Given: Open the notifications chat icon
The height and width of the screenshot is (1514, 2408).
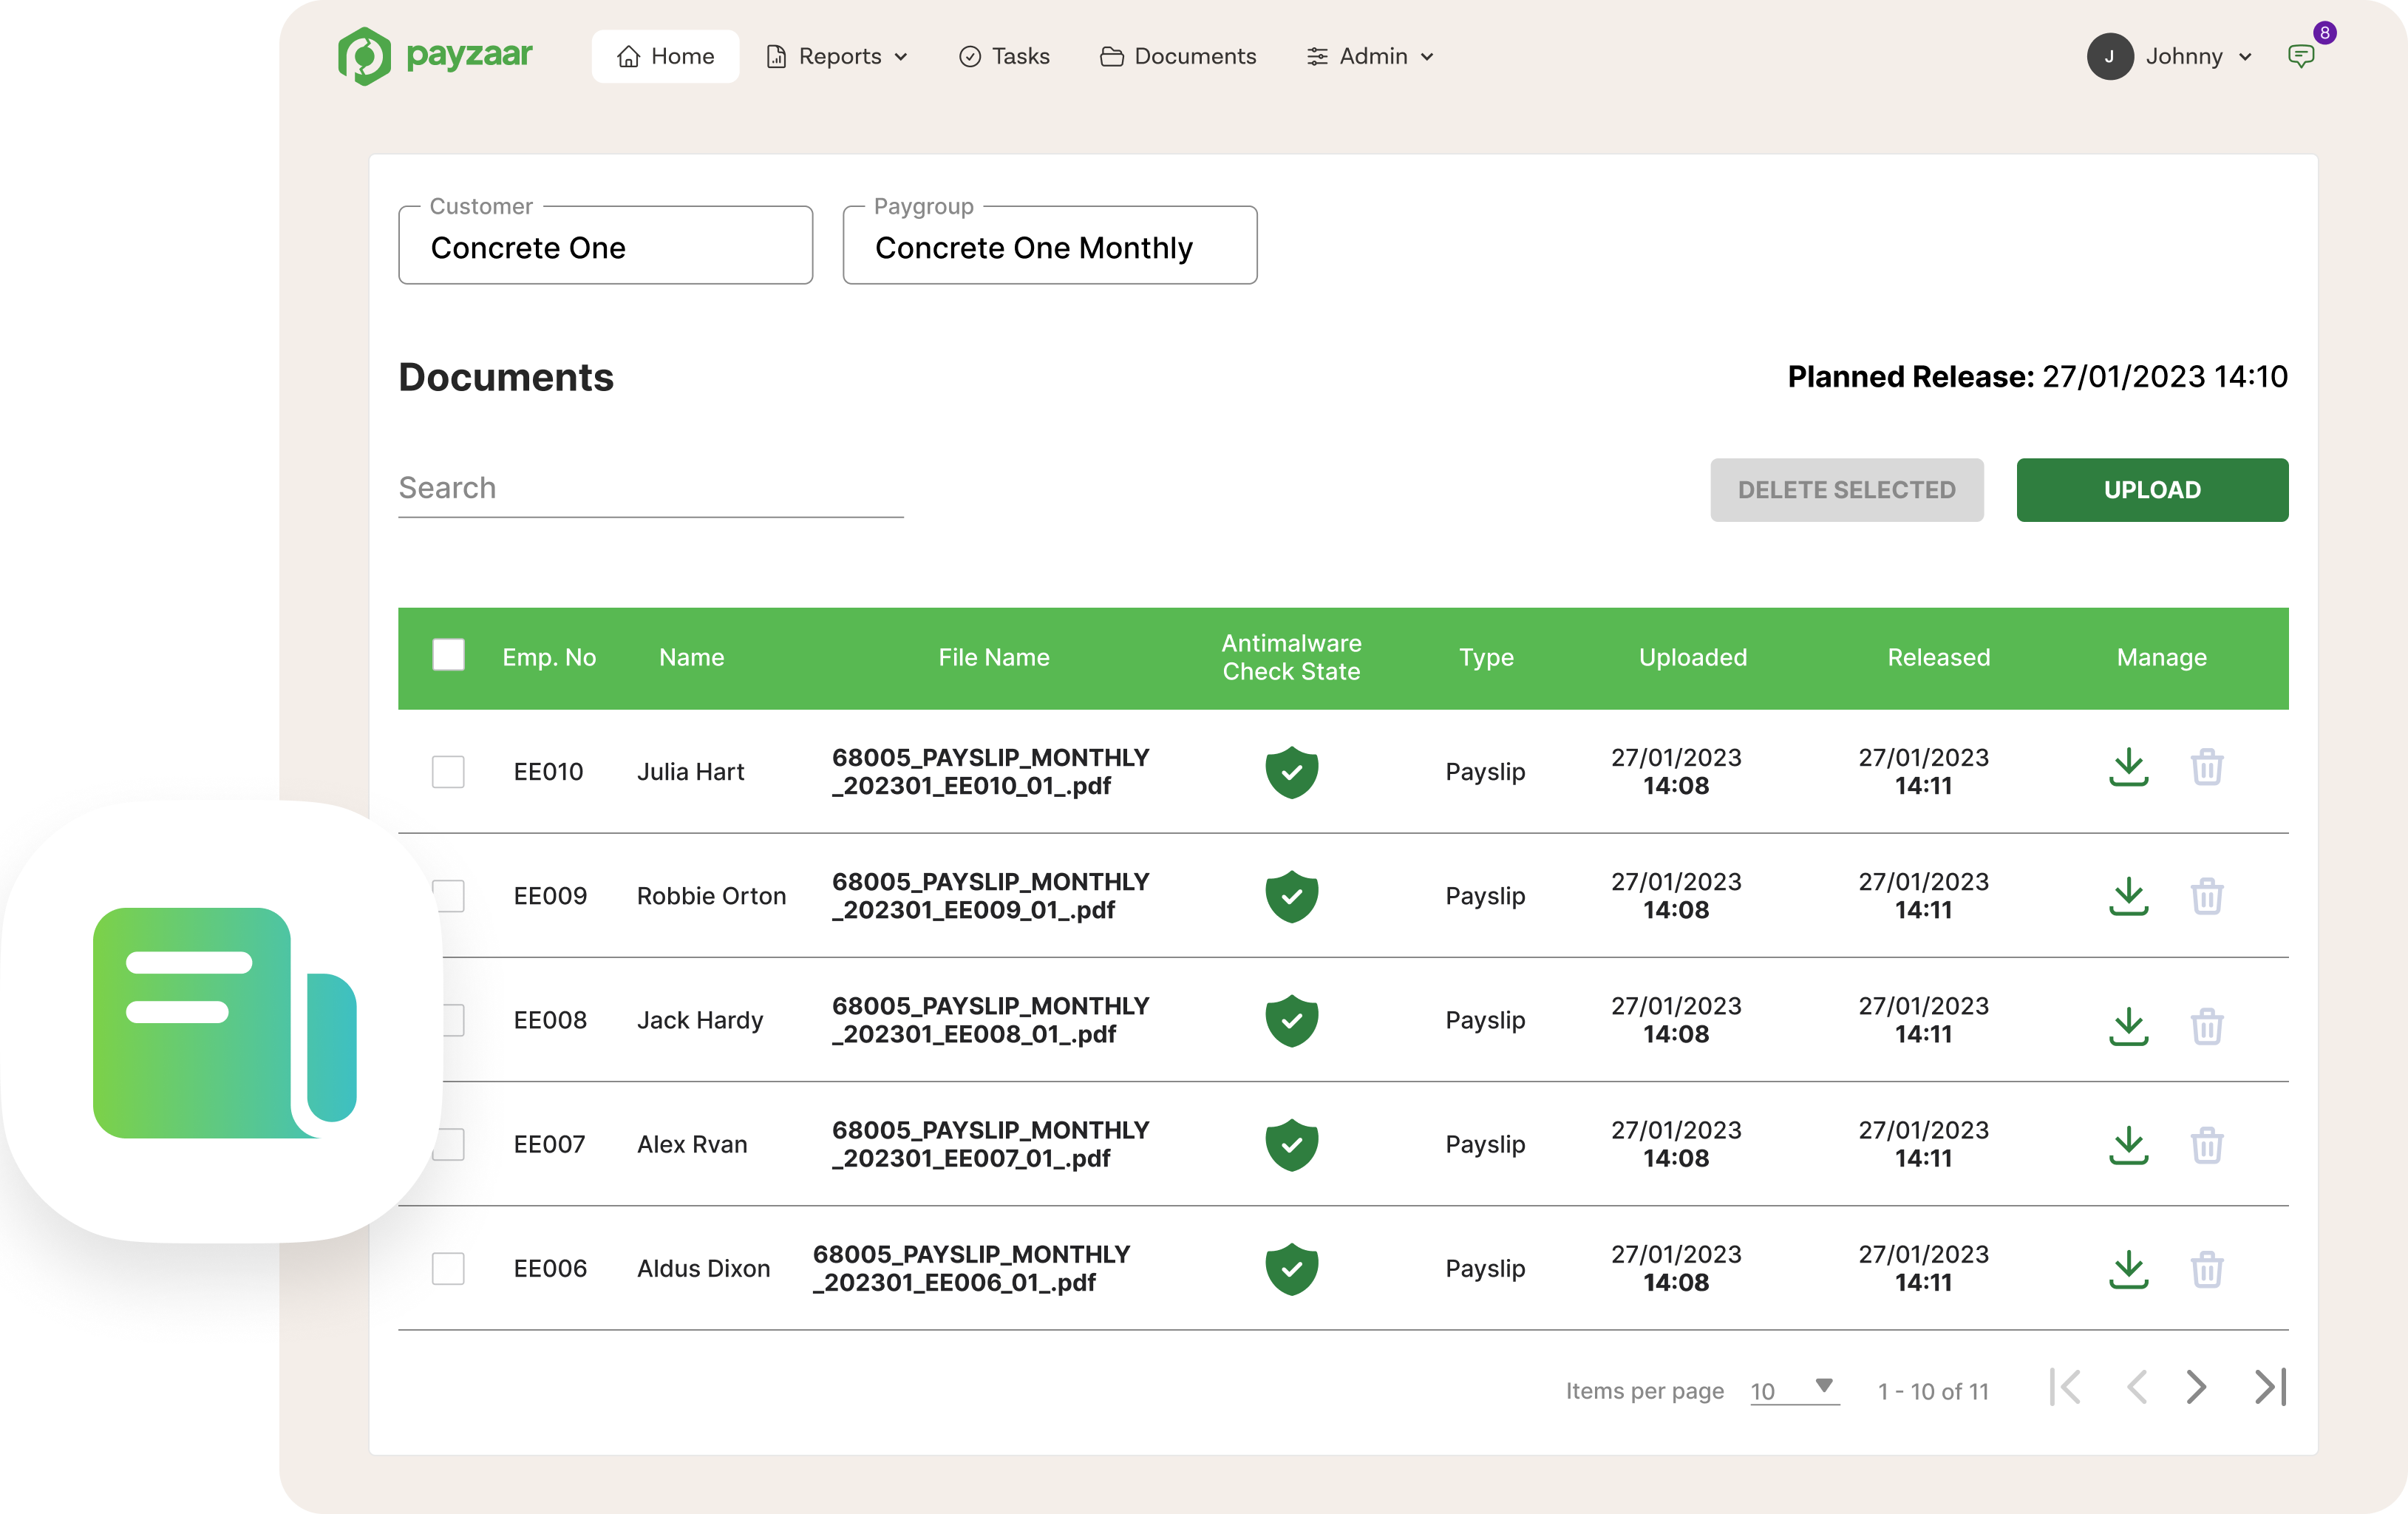Looking at the screenshot, I should tap(2301, 56).
